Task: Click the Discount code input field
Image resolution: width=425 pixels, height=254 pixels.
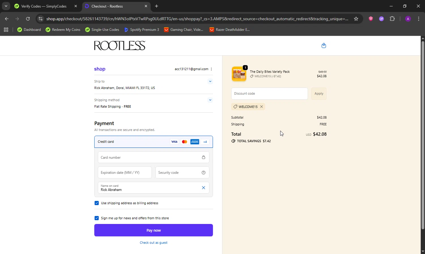Action: coord(269,94)
